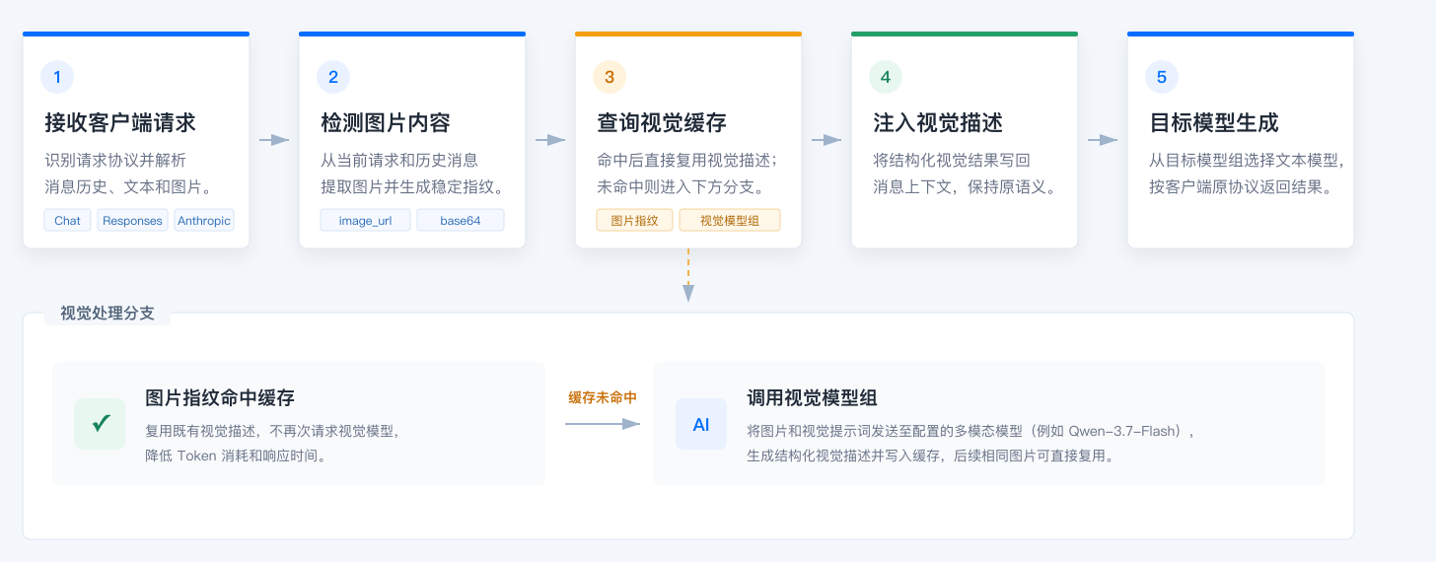Image resolution: width=1436 pixels, height=562 pixels.
Task: Click the text 消息上下文，保持原语义。
Action: (x=966, y=186)
